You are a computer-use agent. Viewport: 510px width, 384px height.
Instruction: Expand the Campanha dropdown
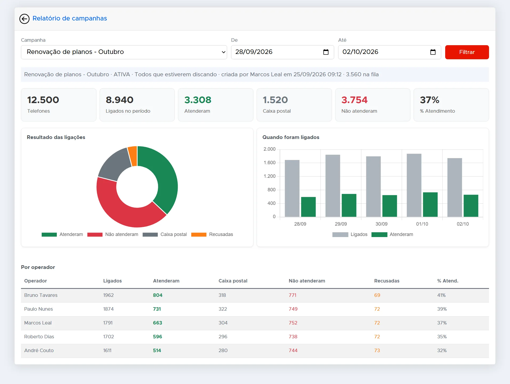pos(124,52)
